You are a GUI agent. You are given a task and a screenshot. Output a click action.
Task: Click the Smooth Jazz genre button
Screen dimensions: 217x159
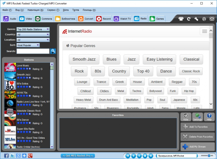coord(84,59)
